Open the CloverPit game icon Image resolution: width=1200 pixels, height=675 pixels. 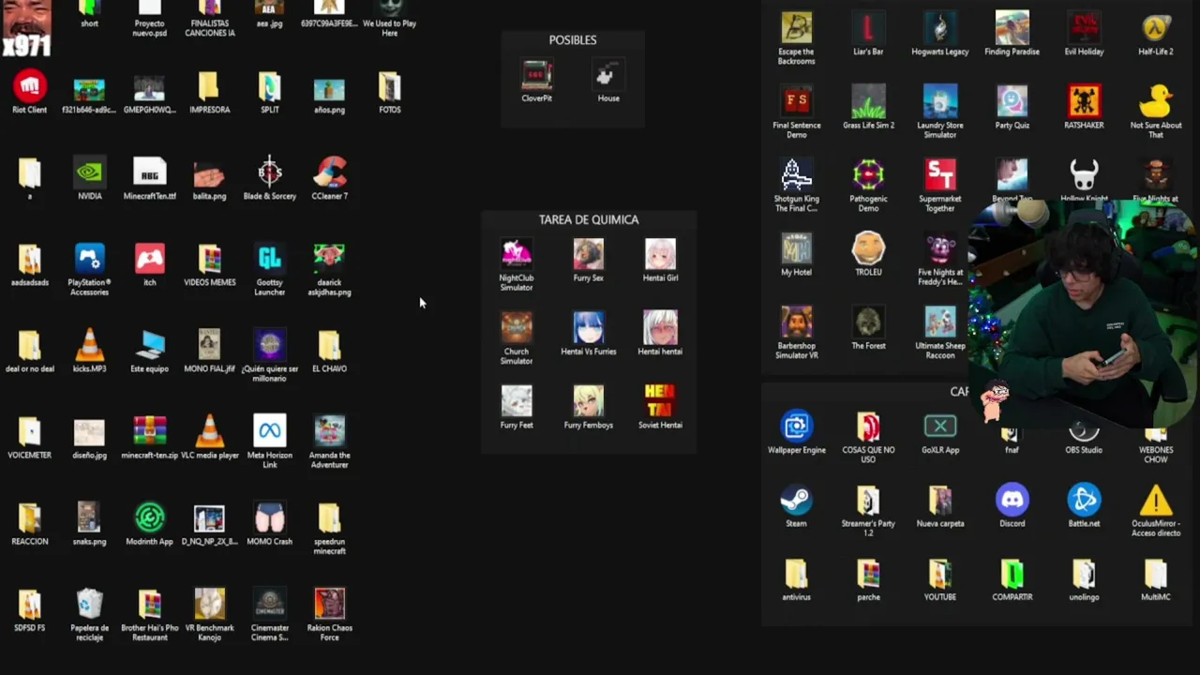click(x=537, y=76)
